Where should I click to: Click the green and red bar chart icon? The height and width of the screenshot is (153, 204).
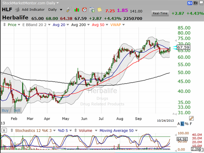coord(76,10)
